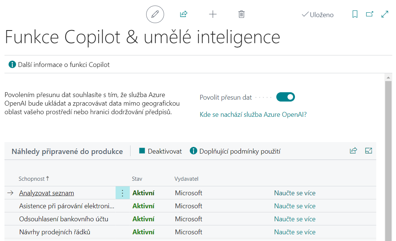The height and width of the screenshot is (241, 396).
Task: Click Microsoft publisher in Analyzovat seznam row
Action: click(189, 193)
